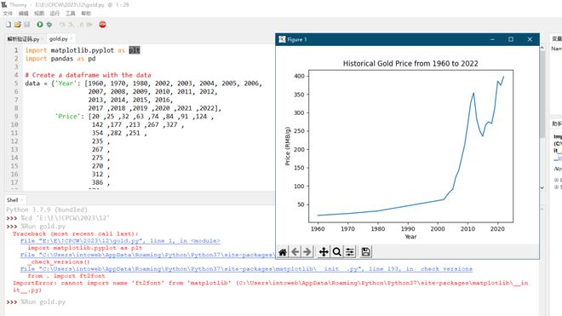Viewport: 562px width, 316px height.
Task: Click the Step out debug icon
Action: (81, 25)
